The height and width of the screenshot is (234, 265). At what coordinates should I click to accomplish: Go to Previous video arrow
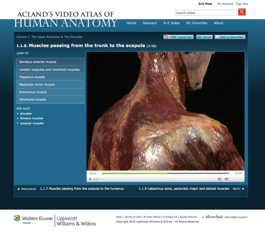27,189
